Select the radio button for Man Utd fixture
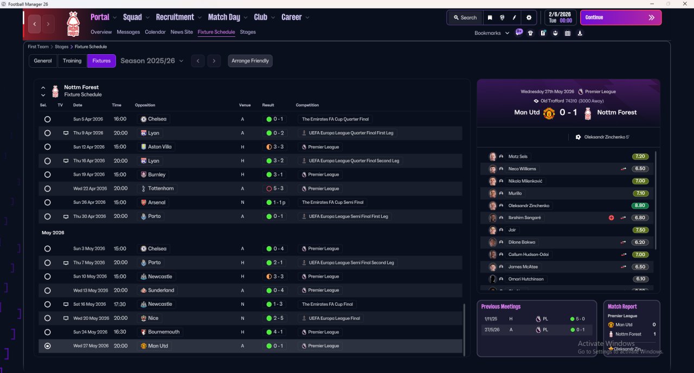Viewport: 694px width, 373px height. pyautogui.click(x=47, y=346)
